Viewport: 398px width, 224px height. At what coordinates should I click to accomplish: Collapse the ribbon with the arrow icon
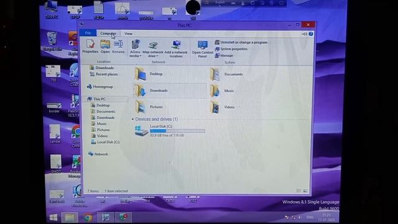click(x=304, y=34)
